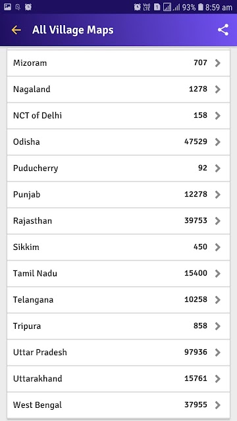Tap the chevron on Uttar Pradesh row
The image size is (237, 421).
[218, 353]
